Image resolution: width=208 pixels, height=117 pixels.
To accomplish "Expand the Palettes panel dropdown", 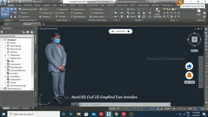I will coord(9,20).
